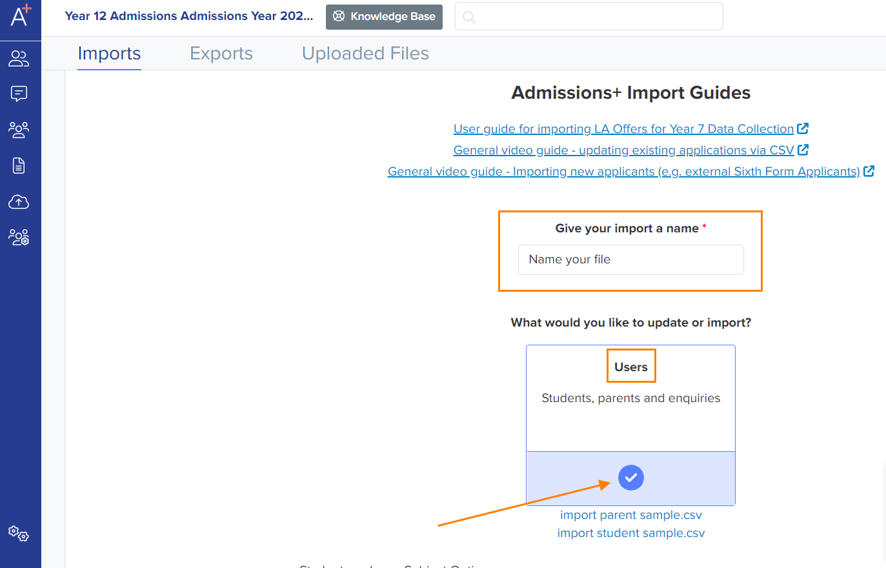Screen dimensions: 886x568
Task: Switch to the Exports tab
Action: pyautogui.click(x=221, y=54)
